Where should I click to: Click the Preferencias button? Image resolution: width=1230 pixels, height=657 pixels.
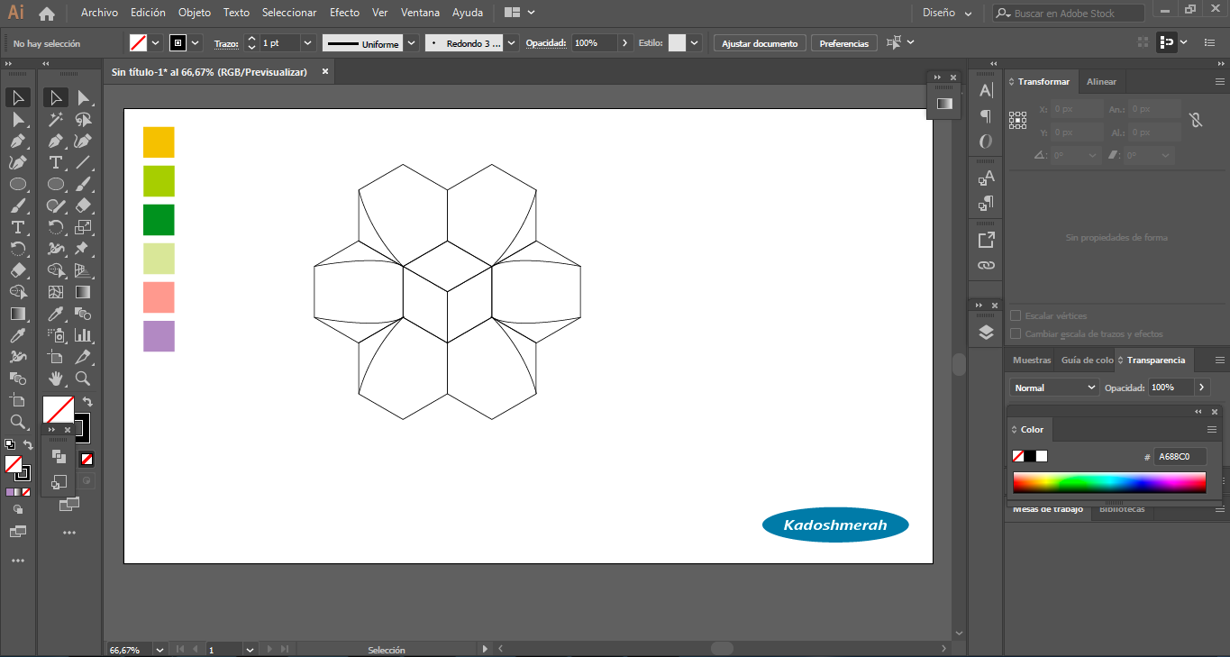(843, 43)
